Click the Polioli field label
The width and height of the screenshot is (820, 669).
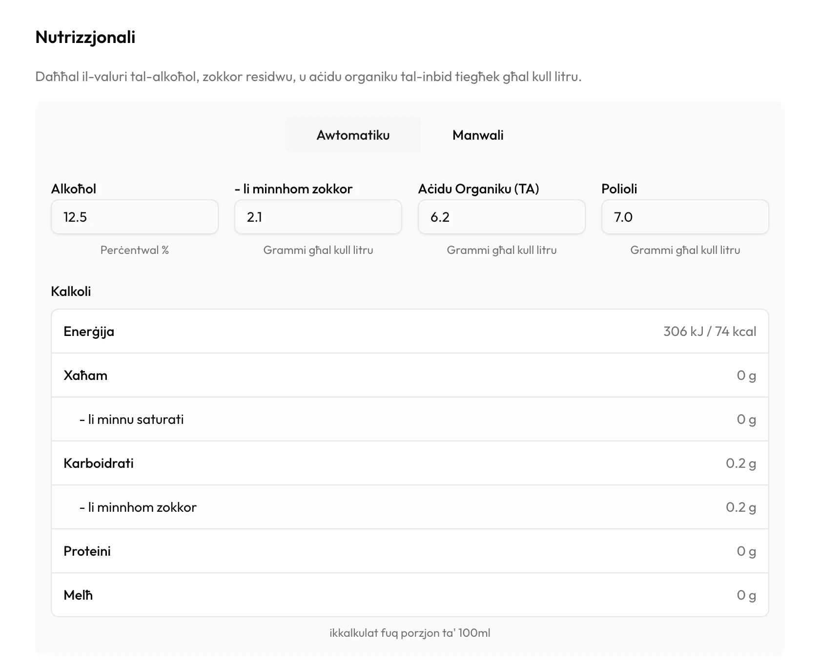click(x=619, y=189)
